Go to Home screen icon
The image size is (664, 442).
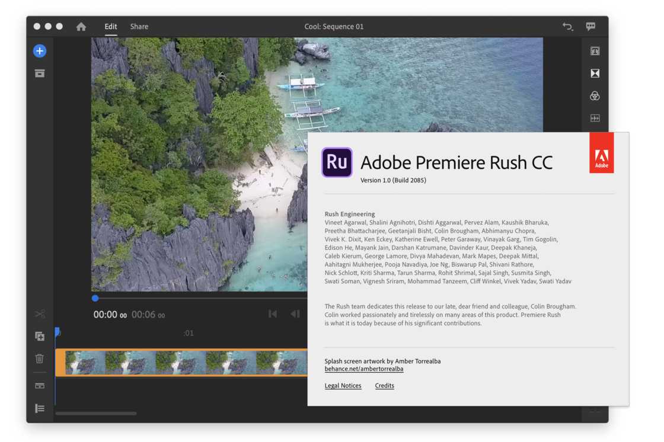(81, 27)
